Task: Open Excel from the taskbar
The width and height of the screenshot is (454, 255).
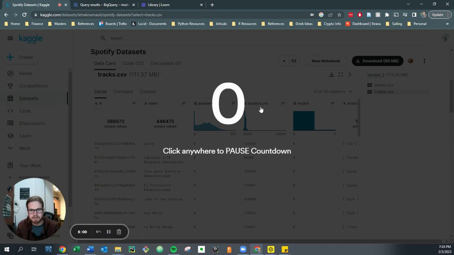Action: tap(76, 250)
